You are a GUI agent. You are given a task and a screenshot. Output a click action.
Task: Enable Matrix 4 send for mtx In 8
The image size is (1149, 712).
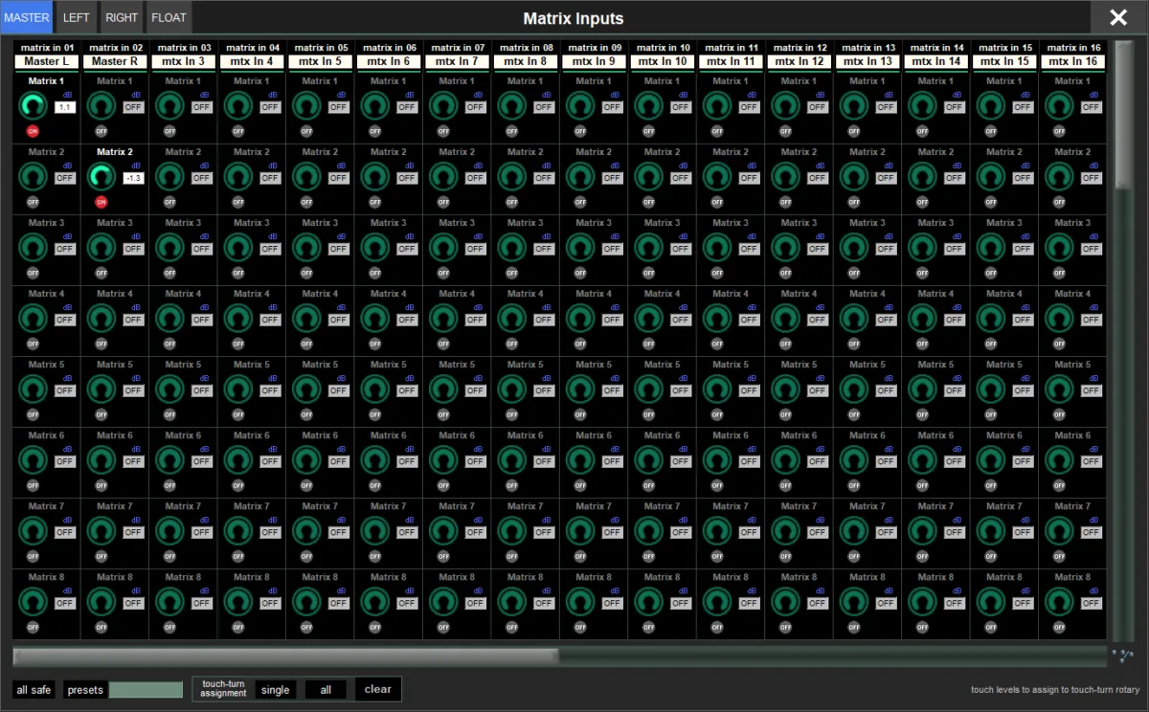click(x=512, y=343)
